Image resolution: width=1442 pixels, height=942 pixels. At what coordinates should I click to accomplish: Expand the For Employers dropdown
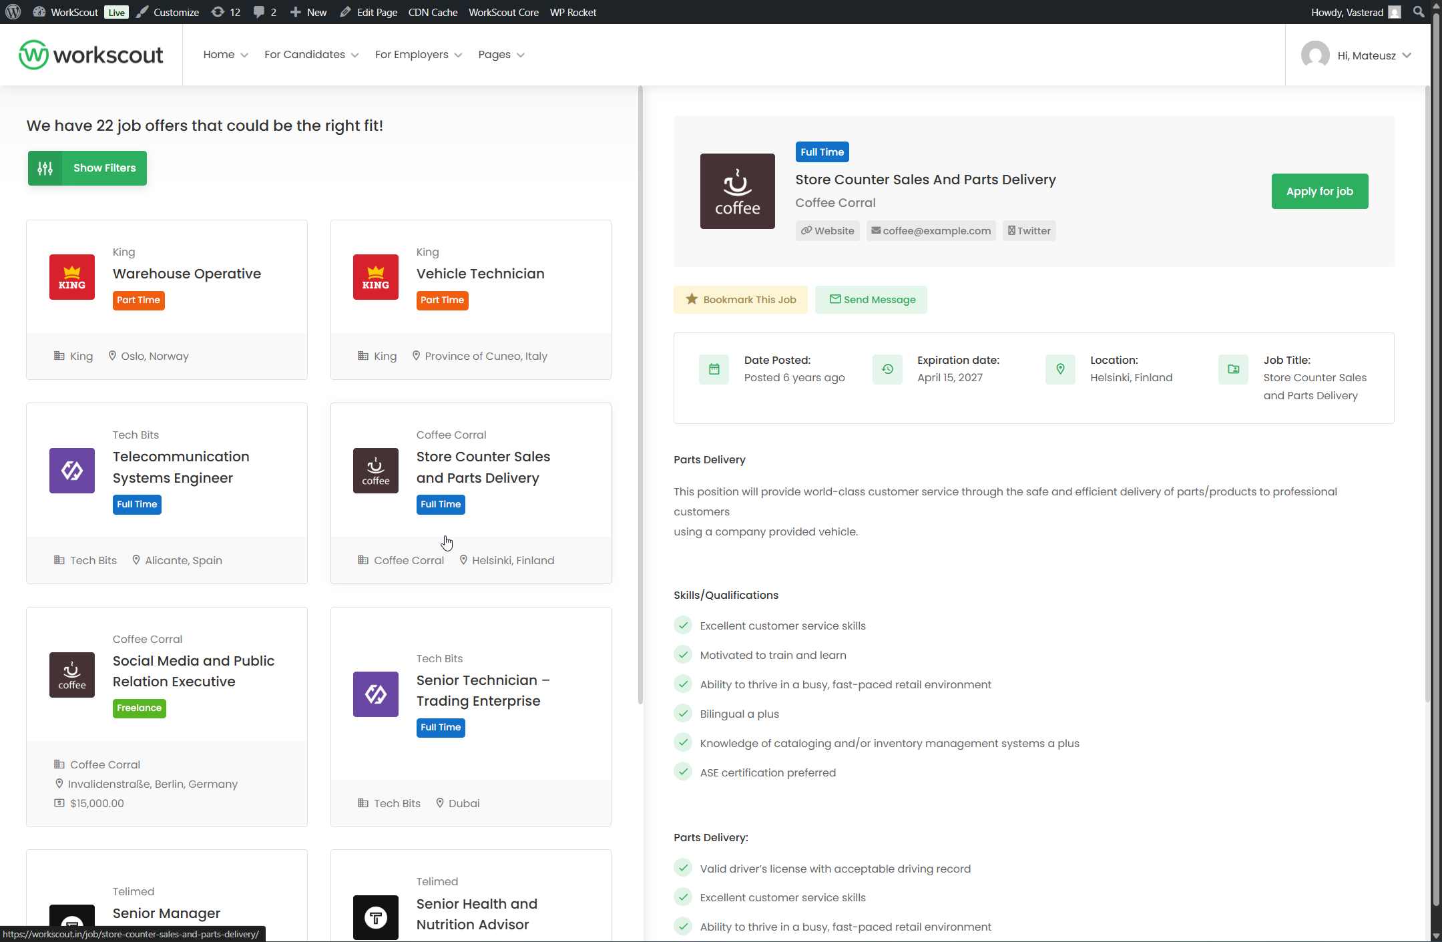coord(419,55)
